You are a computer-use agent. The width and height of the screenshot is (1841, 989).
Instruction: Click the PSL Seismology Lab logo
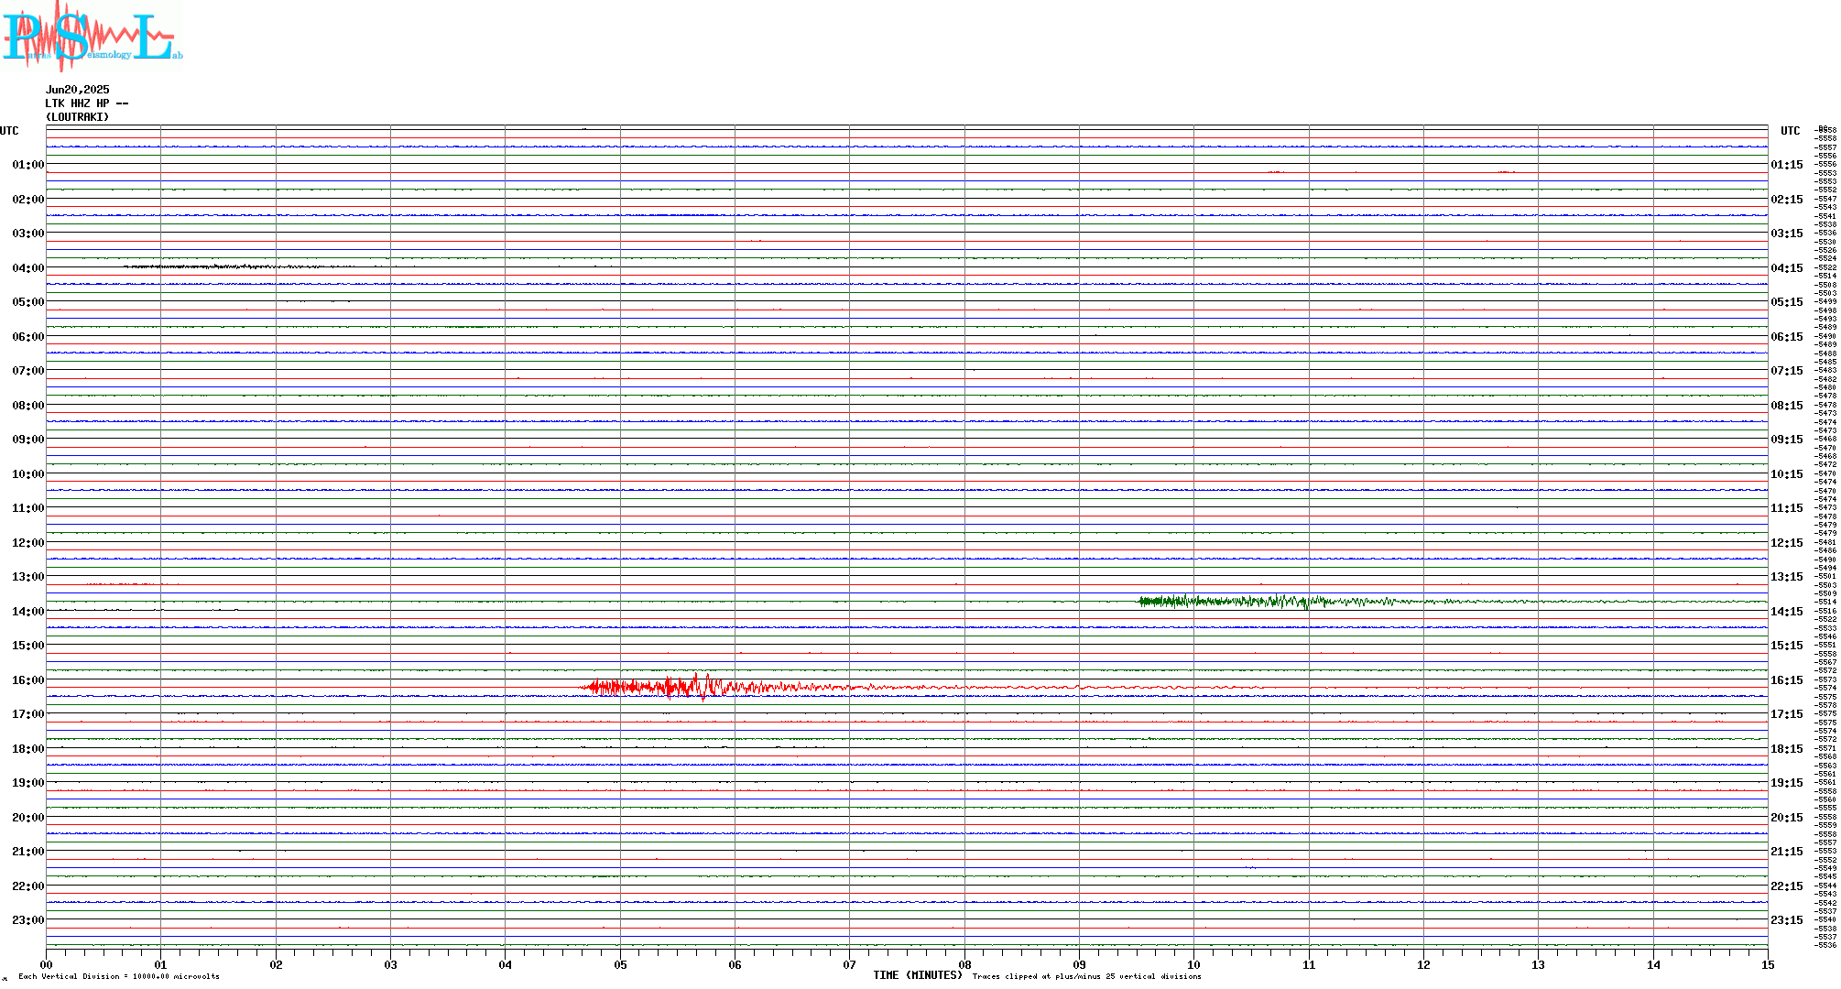(93, 36)
